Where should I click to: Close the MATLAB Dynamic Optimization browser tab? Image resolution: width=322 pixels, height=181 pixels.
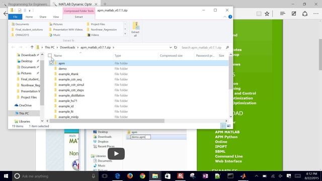point(96,4)
